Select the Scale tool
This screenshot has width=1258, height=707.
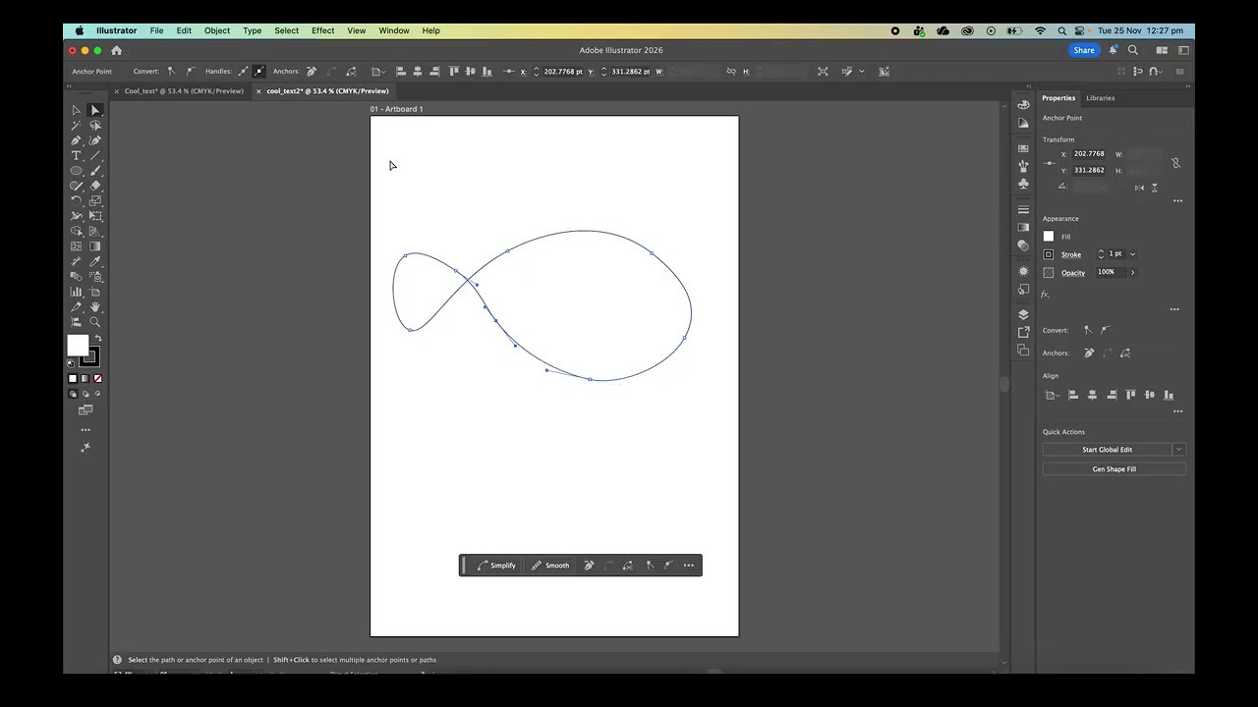click(x=95, y=201)
